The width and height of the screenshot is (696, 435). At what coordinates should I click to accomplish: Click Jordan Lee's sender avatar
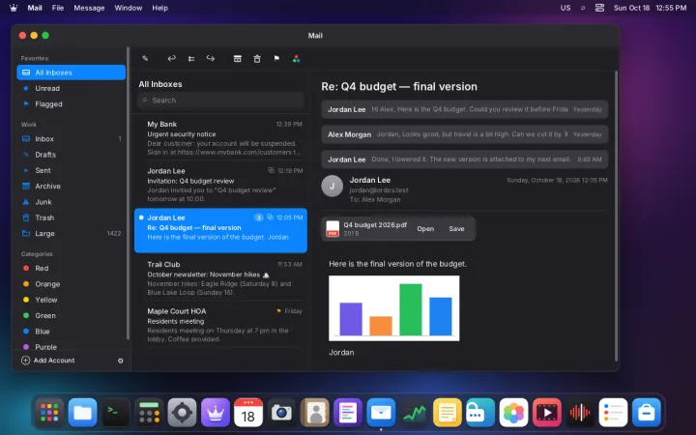[332, 186]
